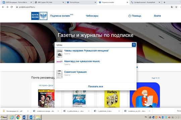Open the Forbes magazine cover

point(112,99)
